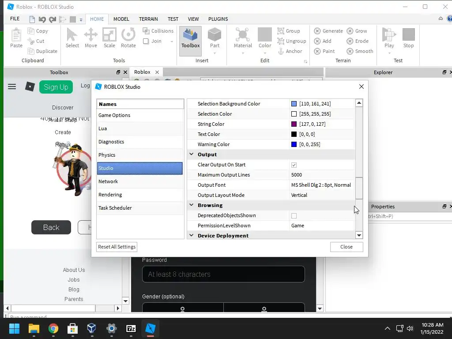This screenshot has width=452, height=339.
Task: Toggle Collisions option in Tools group
Action: [x=158, y=31]
